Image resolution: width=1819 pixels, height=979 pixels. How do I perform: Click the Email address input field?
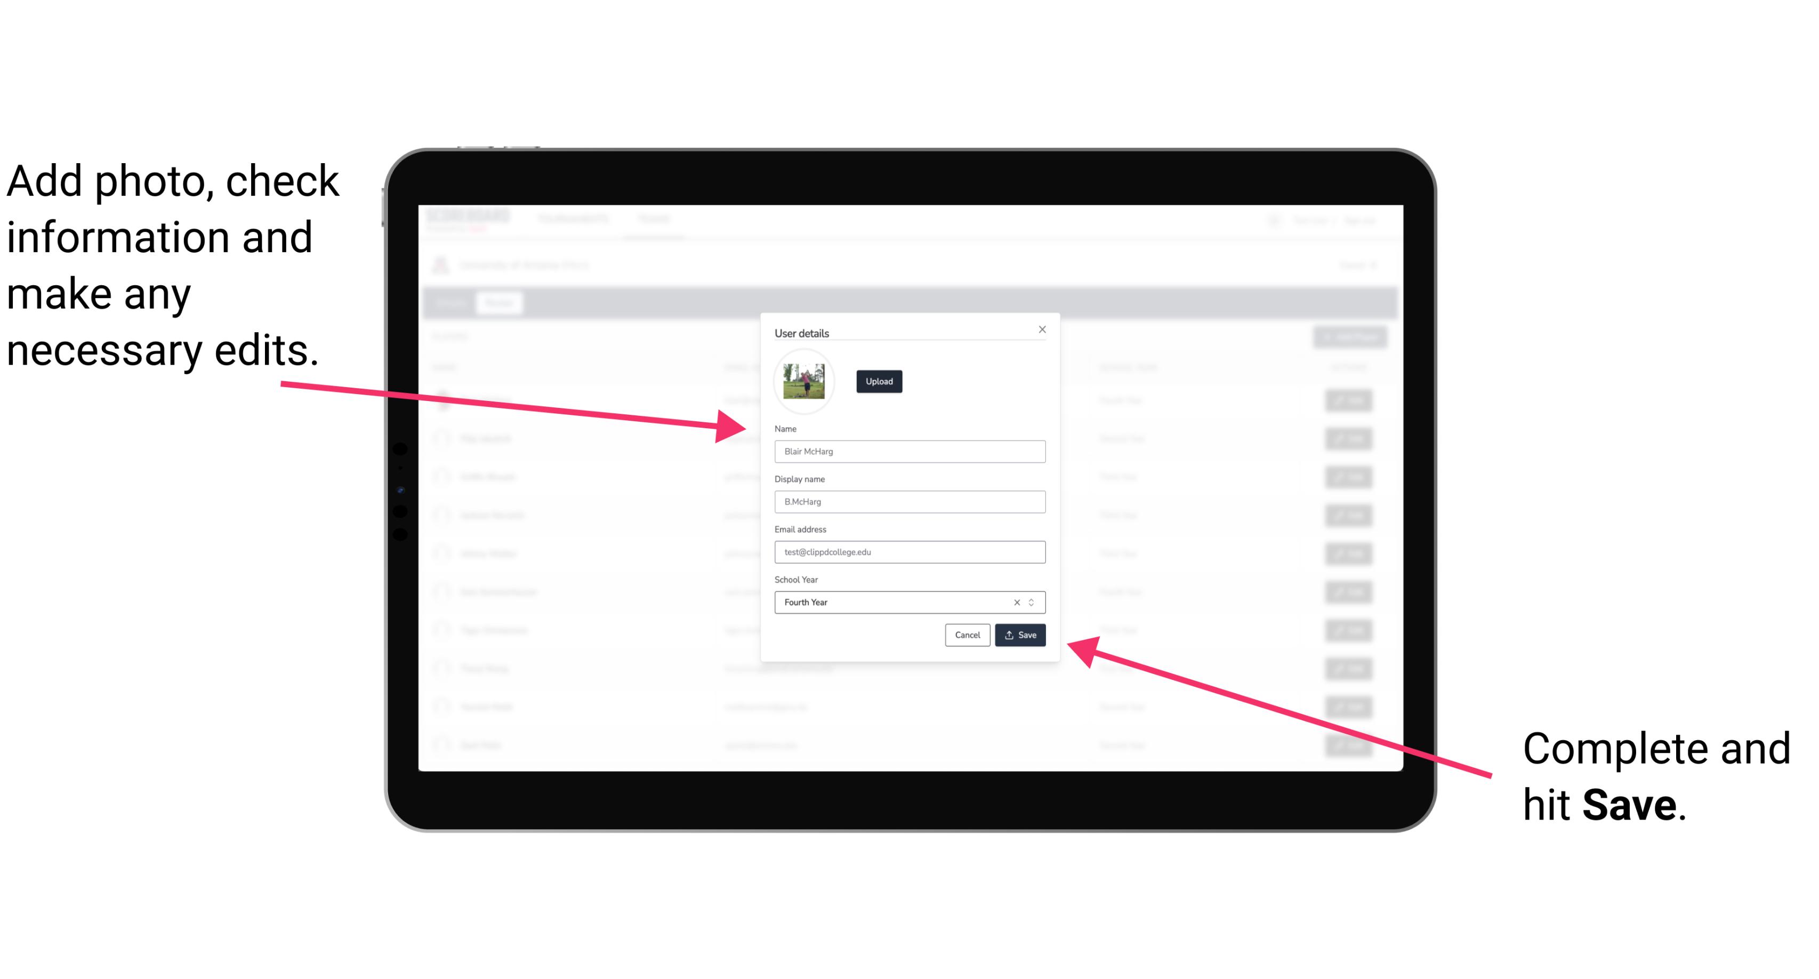point(908,552)
